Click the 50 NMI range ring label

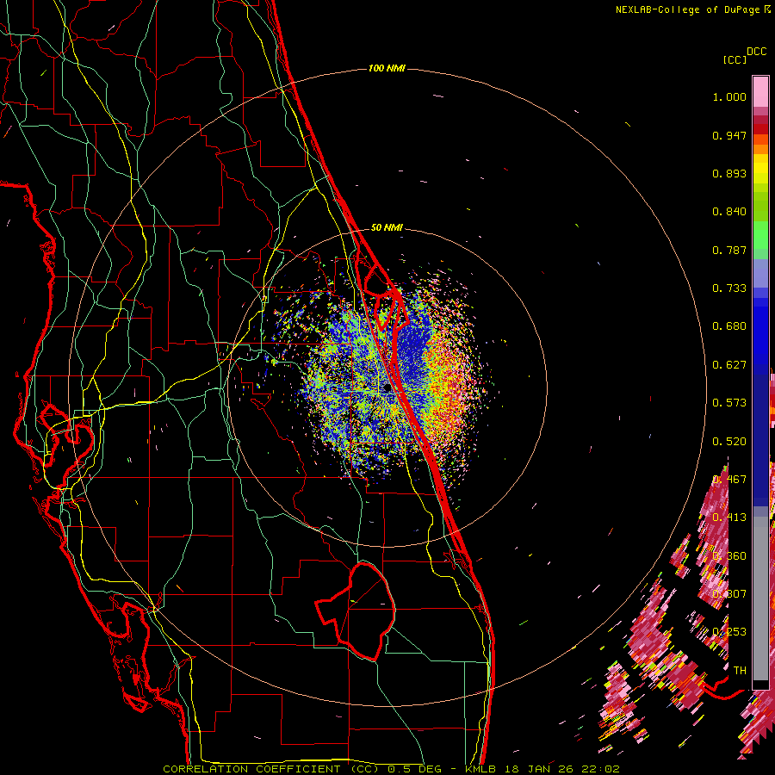(x=387, y=227)
